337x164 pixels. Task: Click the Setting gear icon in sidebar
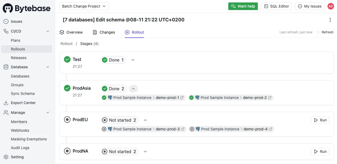[6, 157]
